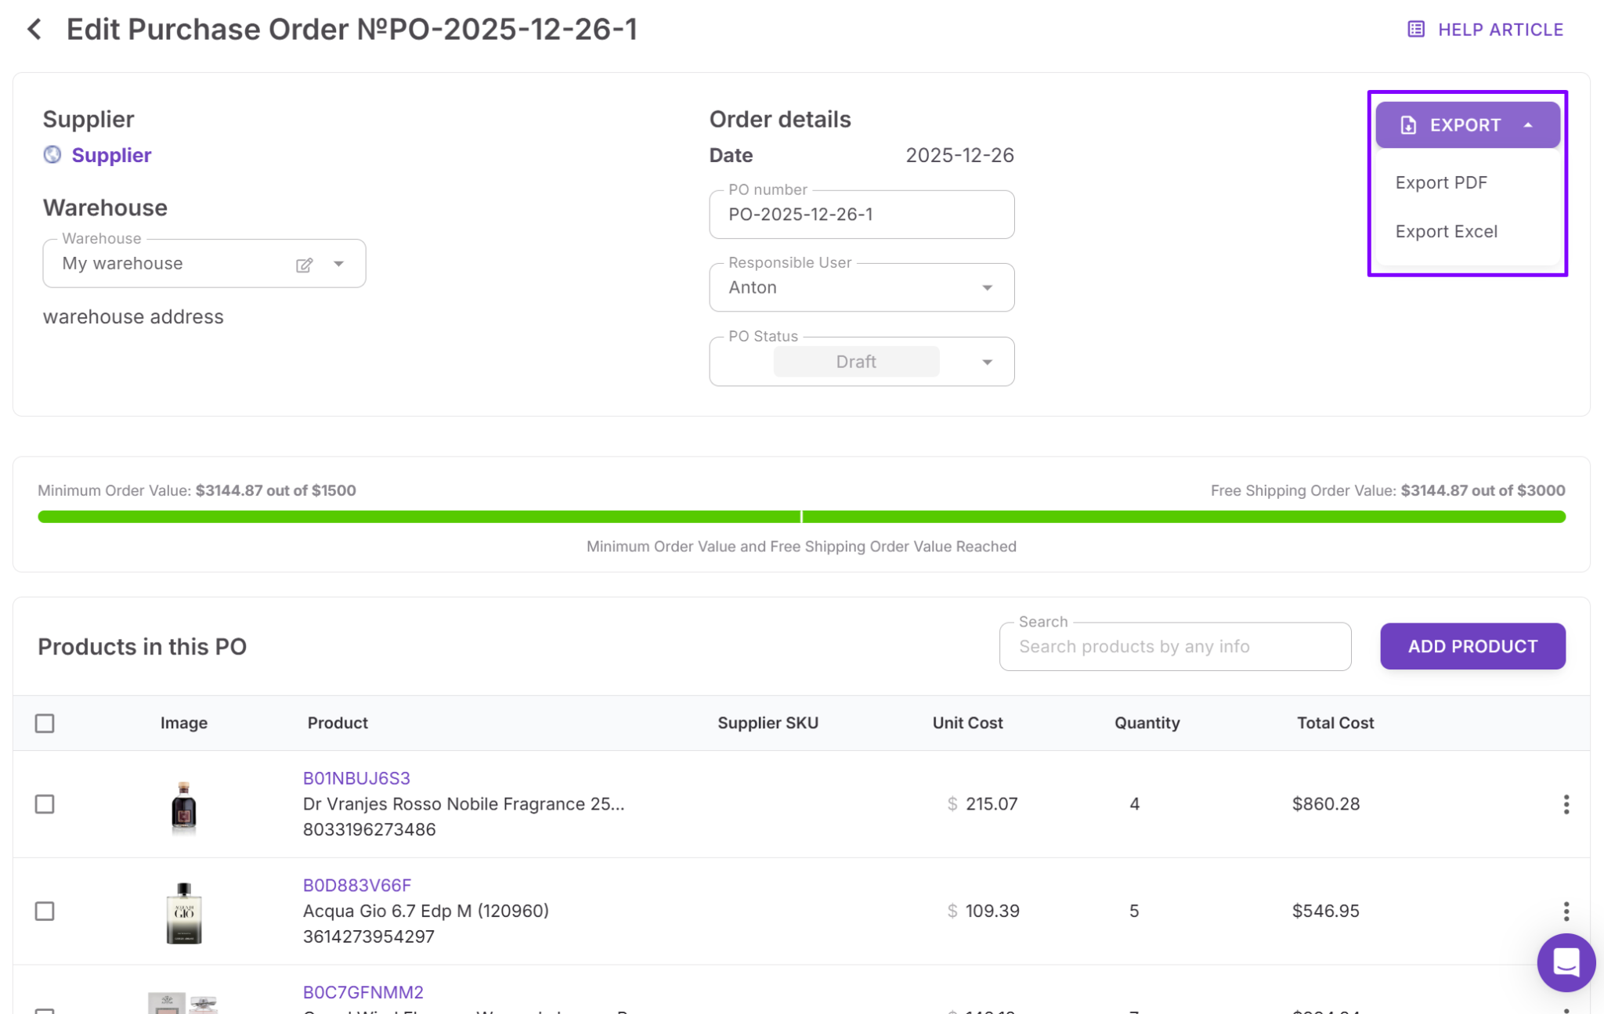
Task: Click the edit warehouse pencil icon
Action: point(305,265)
